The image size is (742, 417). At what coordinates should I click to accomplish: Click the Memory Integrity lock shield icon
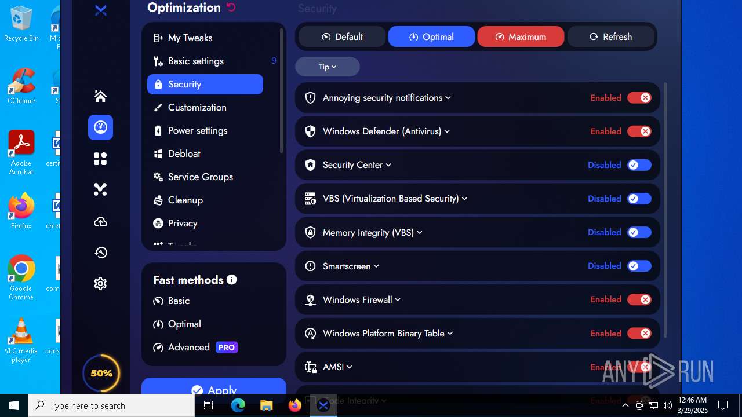(310, 232)
